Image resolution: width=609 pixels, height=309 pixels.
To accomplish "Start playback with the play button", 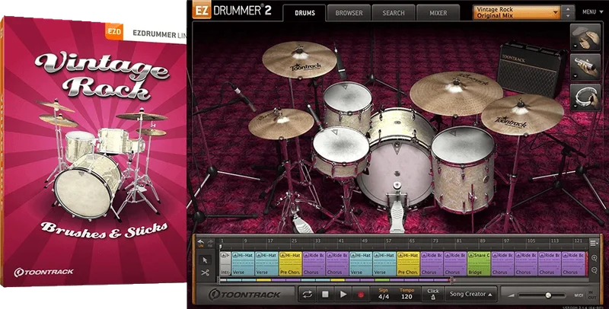I will point(343,295).
